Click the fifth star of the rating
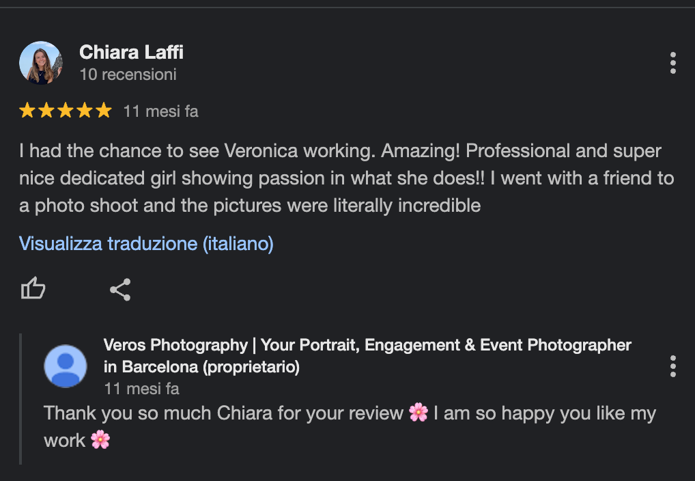The image size is (695, 481). pyautogui.click(x=103, y=111)
